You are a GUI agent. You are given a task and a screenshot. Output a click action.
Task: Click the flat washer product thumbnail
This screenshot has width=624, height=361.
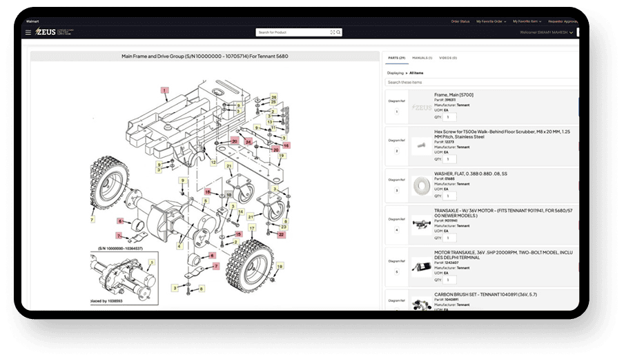(x=422, y=186)
